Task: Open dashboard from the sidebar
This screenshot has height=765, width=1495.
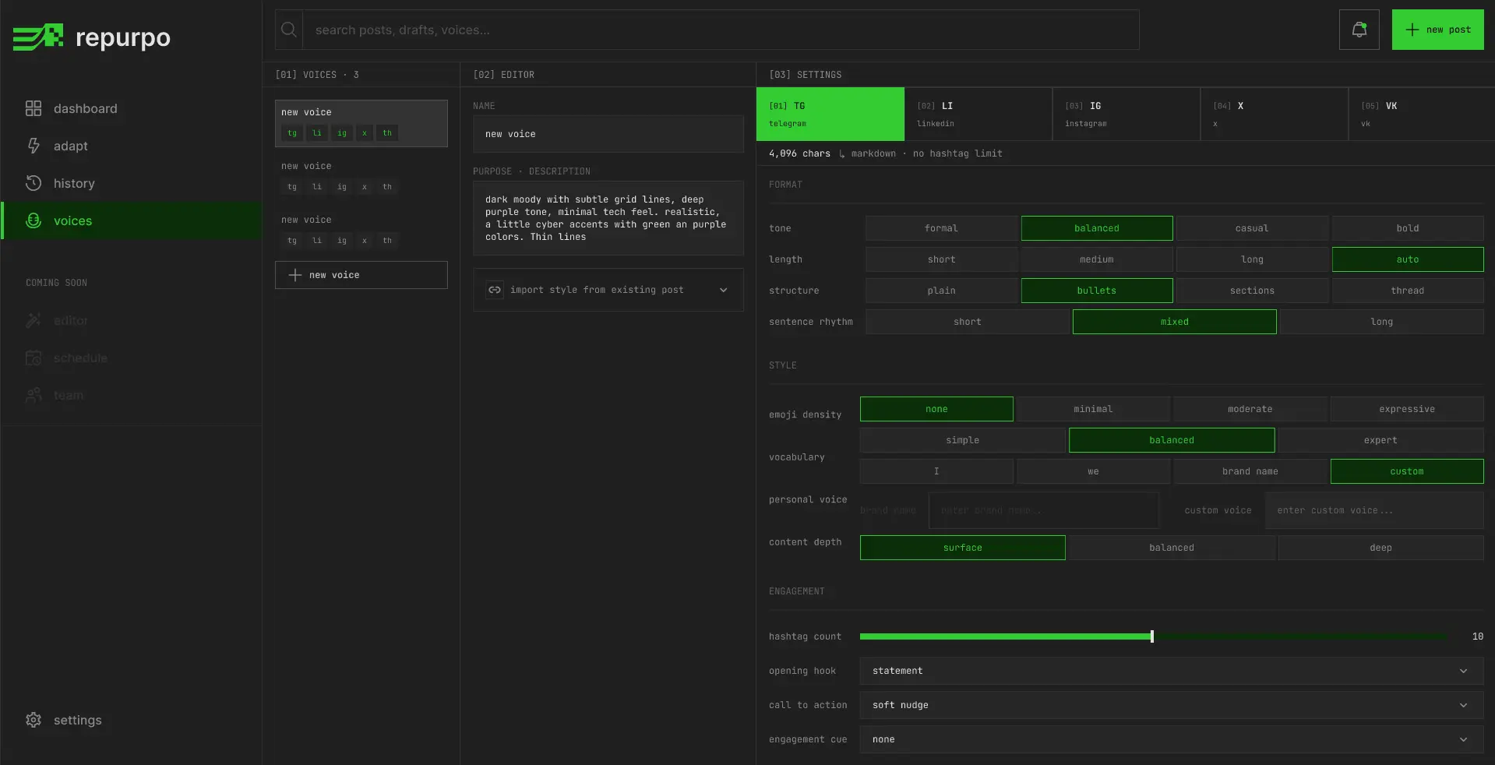Action: tap(132, 108)
